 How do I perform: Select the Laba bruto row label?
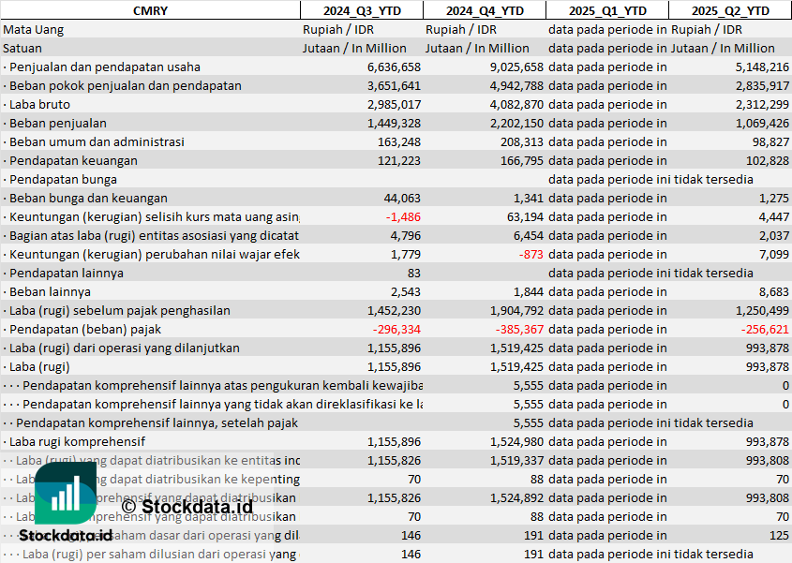[x=37, y=105]
